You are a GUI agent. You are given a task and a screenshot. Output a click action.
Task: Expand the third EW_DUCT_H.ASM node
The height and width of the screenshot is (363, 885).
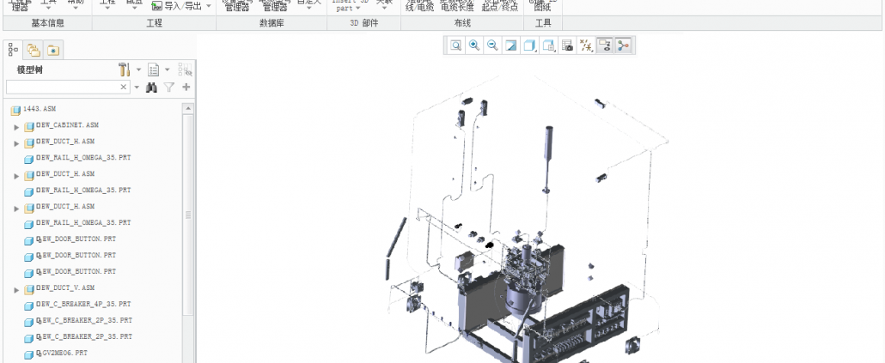pos(17,209)
